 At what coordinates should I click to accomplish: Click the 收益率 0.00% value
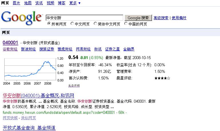(x=160, y=65)
